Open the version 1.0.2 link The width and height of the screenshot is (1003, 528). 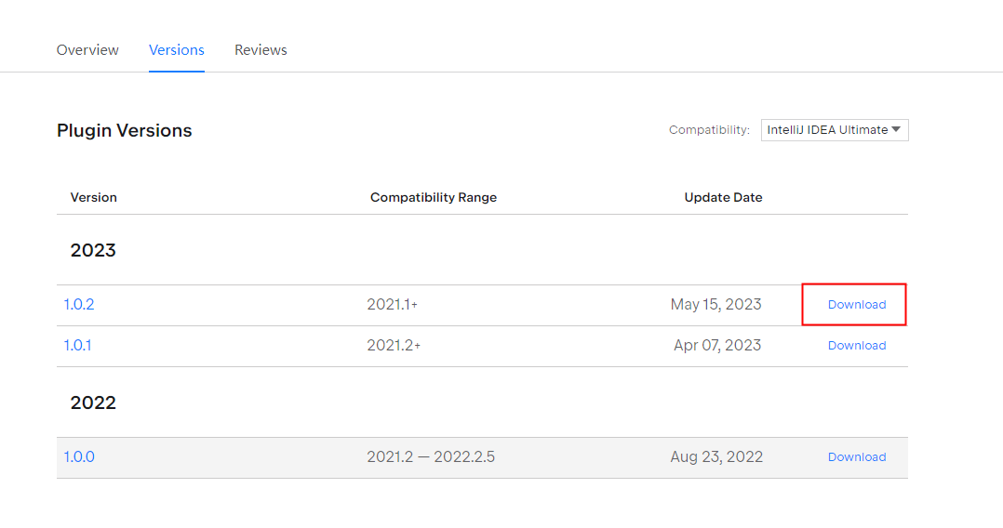tap(79, 304)
